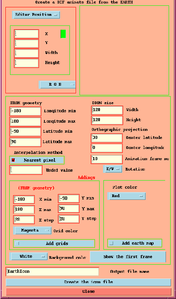This screenshot has width=176, height=299.
Task: Open the Magenta Grid color dropdown
Action: [32, 230]
